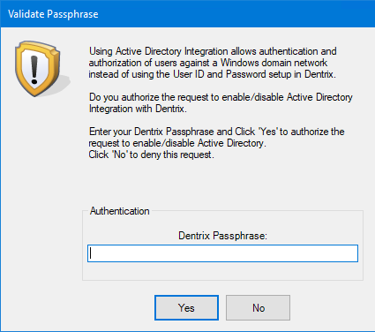The image size is (375, 332).
Task: Click the Authentication group box heading
Action: [x=120, y=211]
